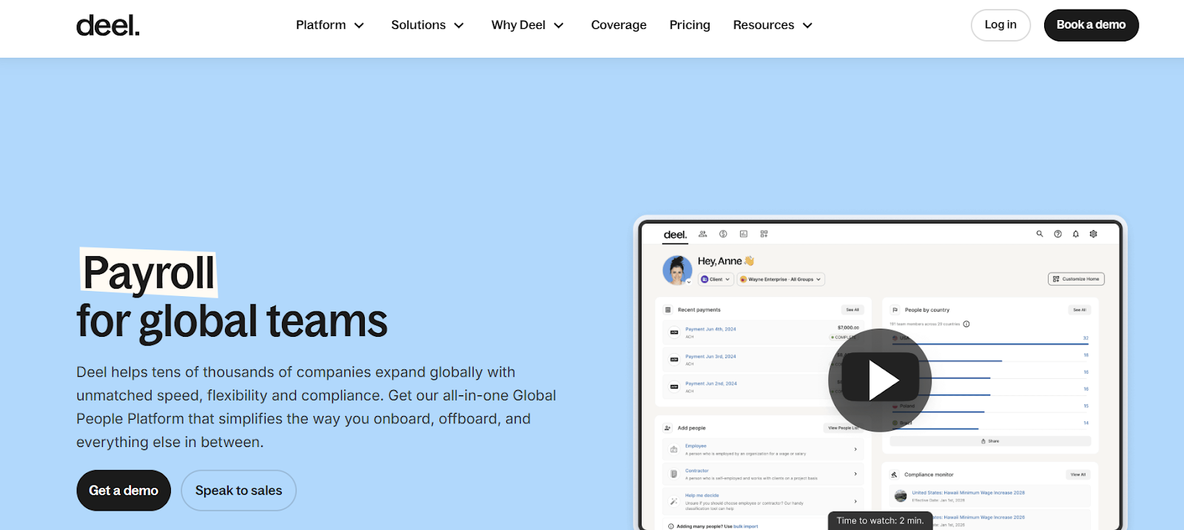Play the dashboard demo video
The height and width of the screenshot is (530, 1184).
(879, 380)
